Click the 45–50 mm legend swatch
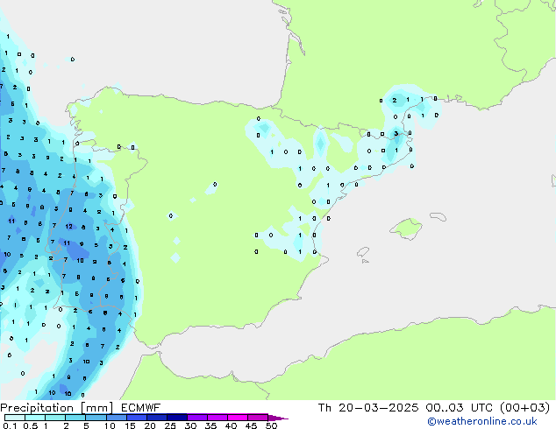This screenshot has height=429, width=556. coord(258,418)
